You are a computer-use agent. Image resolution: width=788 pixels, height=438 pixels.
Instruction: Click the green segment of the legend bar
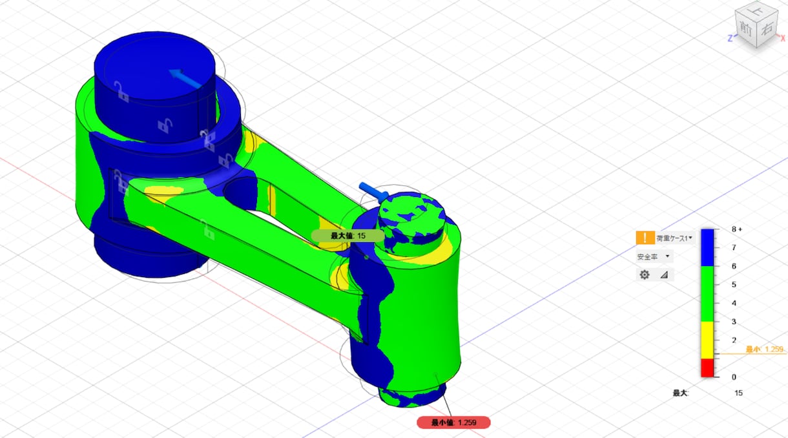709,294
